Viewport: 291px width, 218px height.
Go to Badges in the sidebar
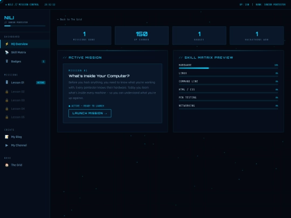[25, 61]
